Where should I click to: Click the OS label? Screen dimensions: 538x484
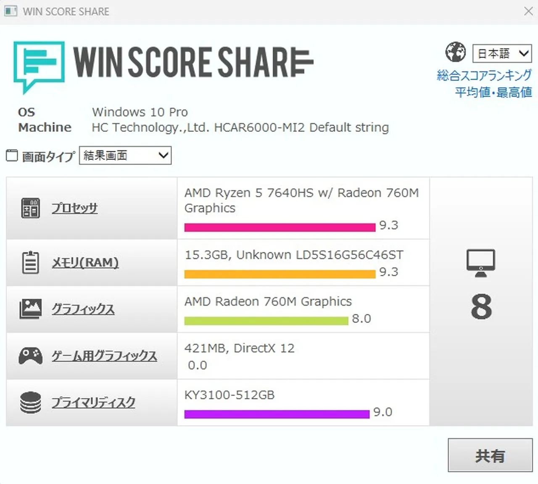pyautogui.click(x=26, y=112)
